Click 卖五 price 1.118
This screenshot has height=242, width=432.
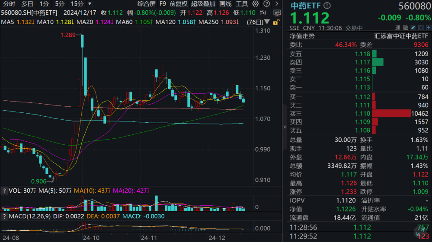point(362,54)
